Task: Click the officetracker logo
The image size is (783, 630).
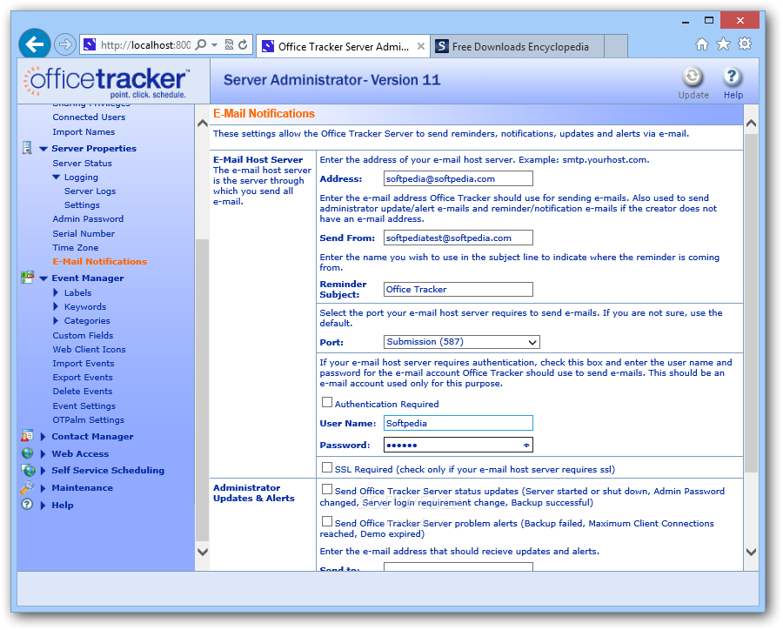Action: coord(106,82)
